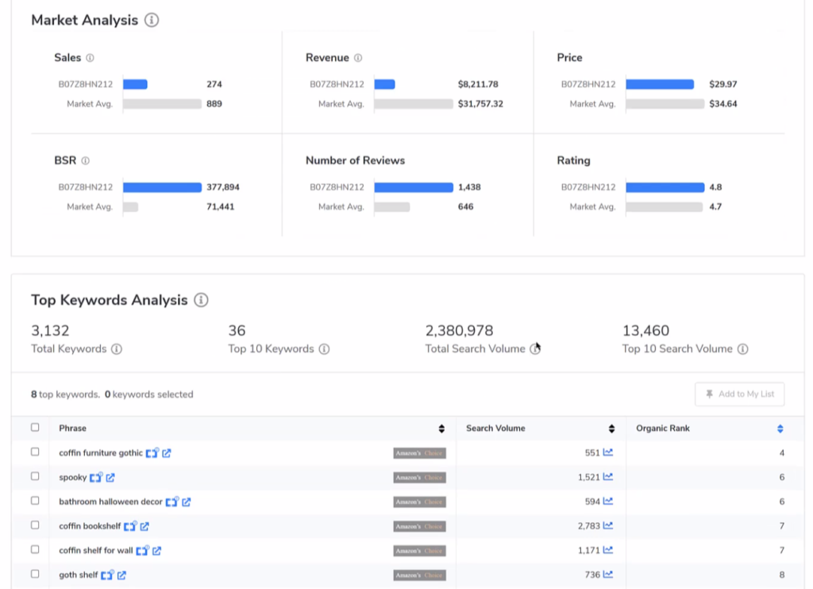Click the keyword magnifier icon next to 'coffin bookshelf'
813x589 pixels.
(x=130, y=526)
